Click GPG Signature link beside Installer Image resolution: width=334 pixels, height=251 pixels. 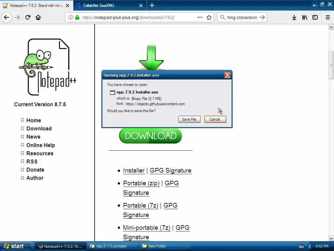click(171, 171)
